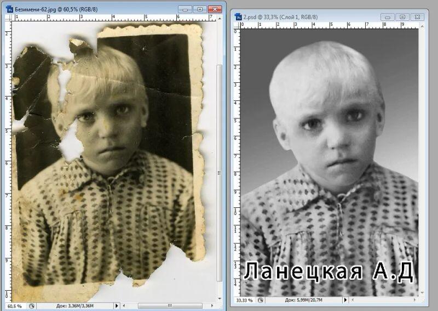Click the status icon beside 33,33% zoom
Viewport: 438px width, 311px height.
pos(262,301)
